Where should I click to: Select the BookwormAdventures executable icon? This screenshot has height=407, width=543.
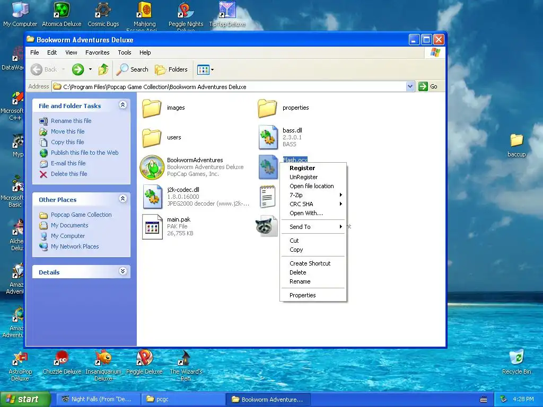[x=152, y=167]
